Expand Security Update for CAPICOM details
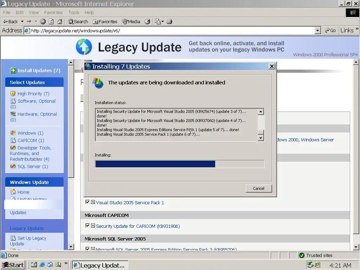 tap(93, 226)
